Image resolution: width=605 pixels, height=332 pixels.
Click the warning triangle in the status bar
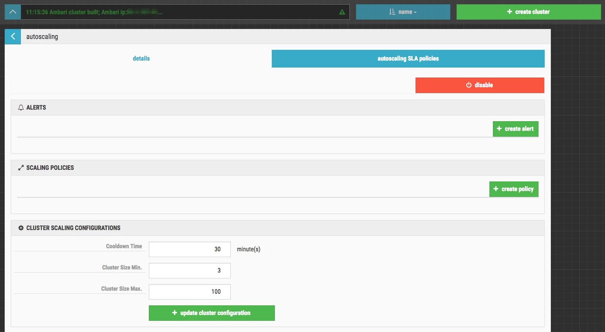[342, 12]
